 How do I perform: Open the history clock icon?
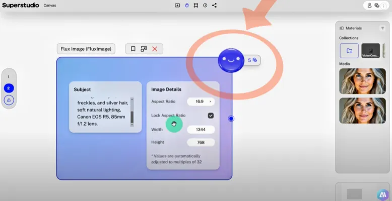(205, 5)
